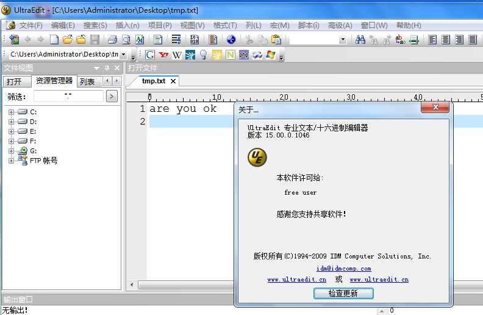Click the green N web icon

tap(230, 55)
